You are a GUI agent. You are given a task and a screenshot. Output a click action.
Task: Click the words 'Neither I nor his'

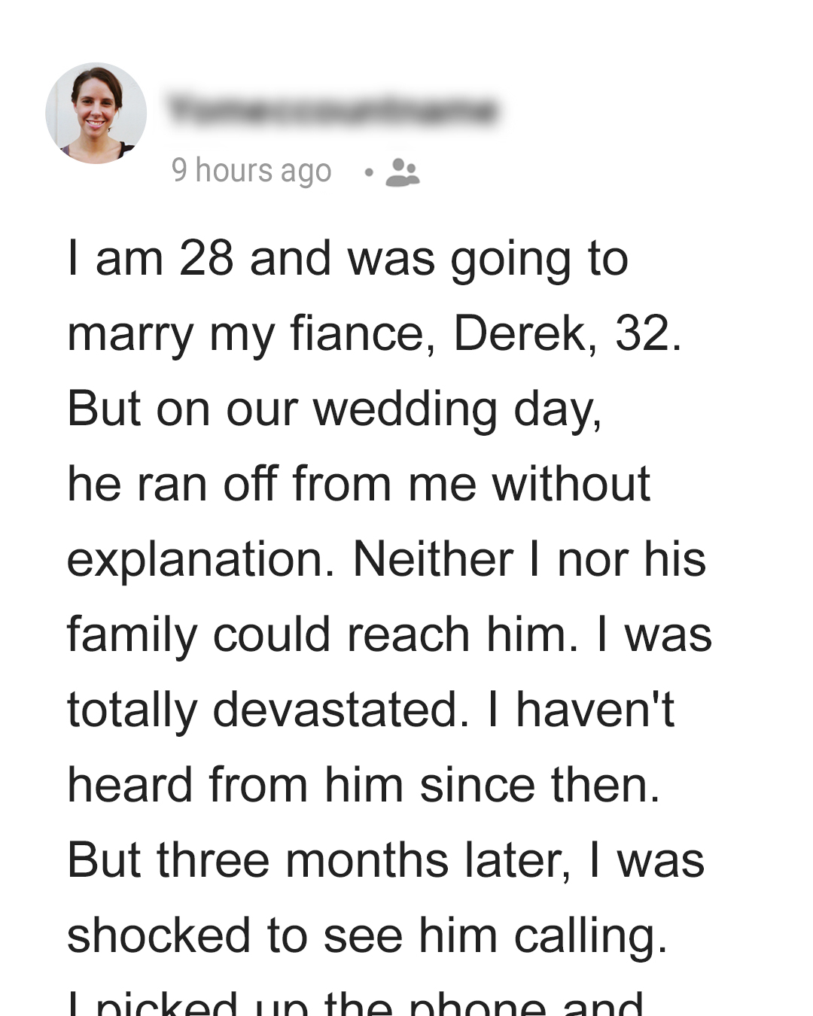point(529,559)
